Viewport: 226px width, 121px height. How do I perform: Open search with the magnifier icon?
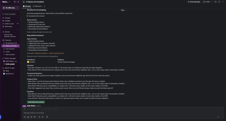(219, 2)
